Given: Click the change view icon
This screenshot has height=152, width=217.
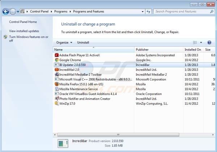Looking at the screenshot, I should coord(195,42).
